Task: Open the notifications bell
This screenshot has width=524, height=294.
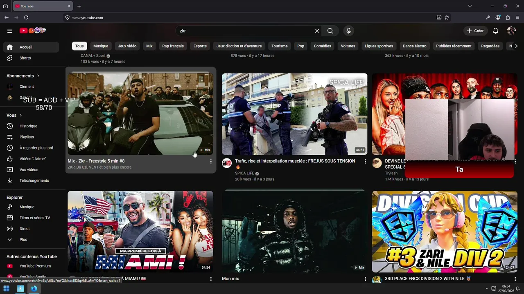Action: click(x=495, y=31)
